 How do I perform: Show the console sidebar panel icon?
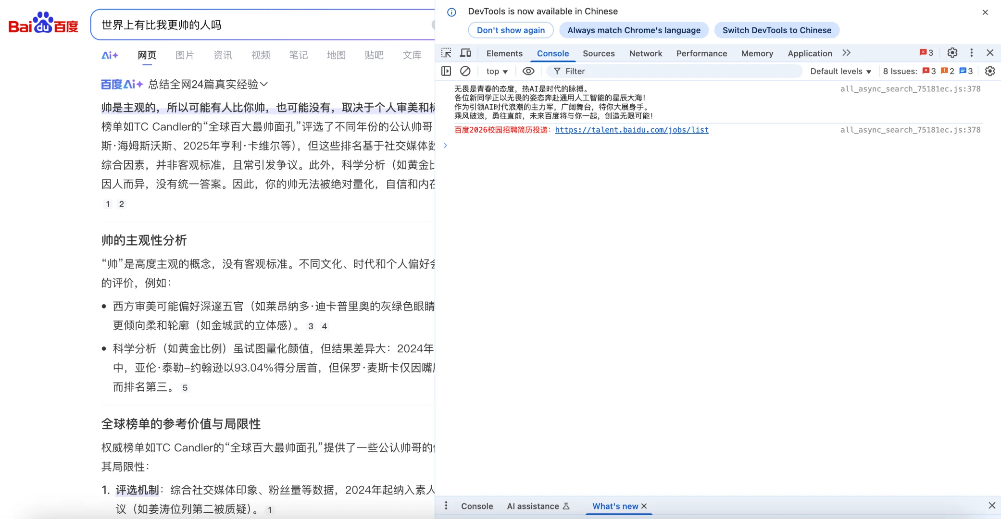[x=446, y=71]
